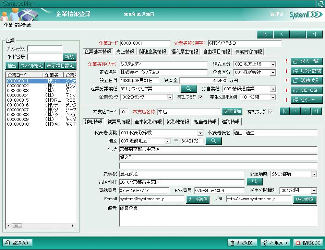
Task: Click red alert icon beside 応対・訪問
Action: (x=287, y=71)
